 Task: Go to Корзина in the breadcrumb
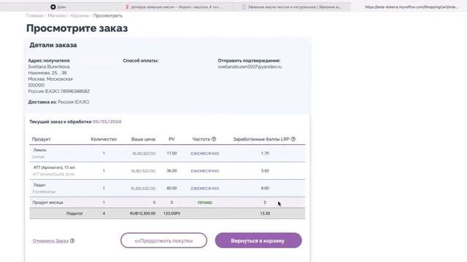(x=80, y=15)
